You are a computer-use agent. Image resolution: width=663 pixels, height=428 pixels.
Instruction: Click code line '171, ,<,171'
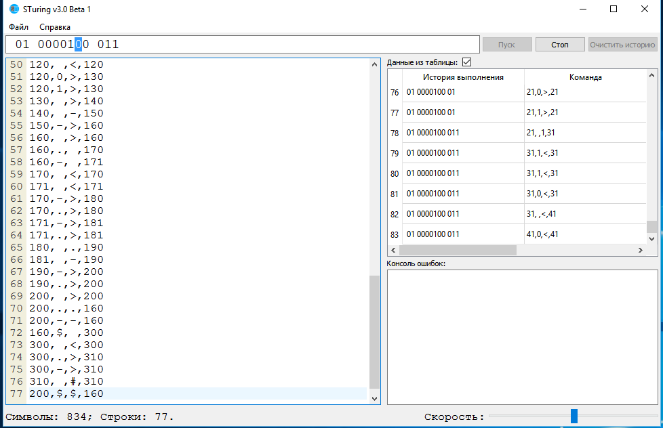point(66,186)
